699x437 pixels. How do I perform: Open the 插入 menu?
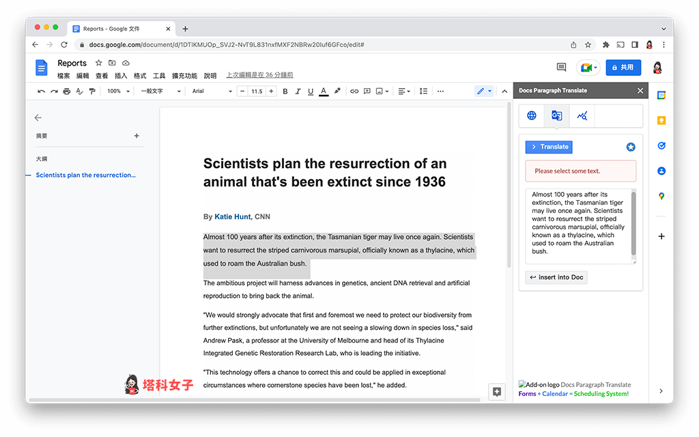click(x=121, y=76)
